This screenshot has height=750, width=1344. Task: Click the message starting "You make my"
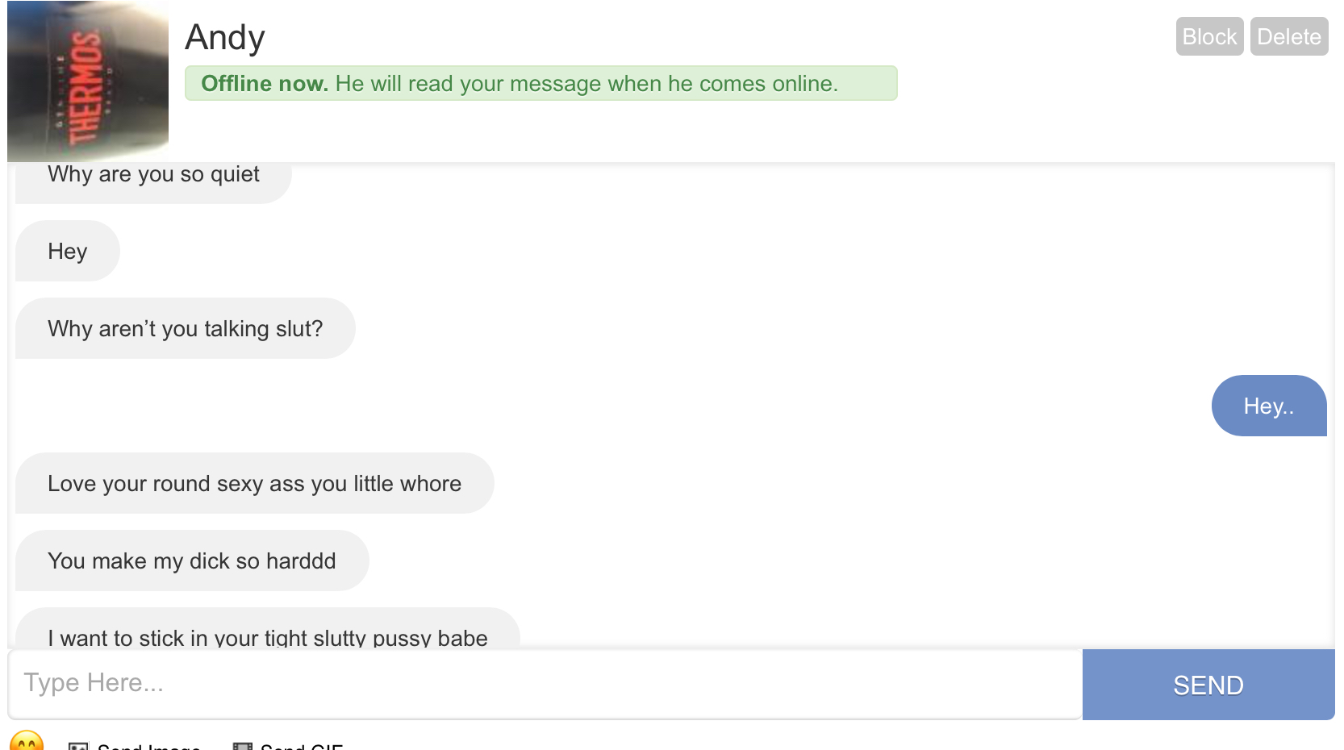click(192, 560)
